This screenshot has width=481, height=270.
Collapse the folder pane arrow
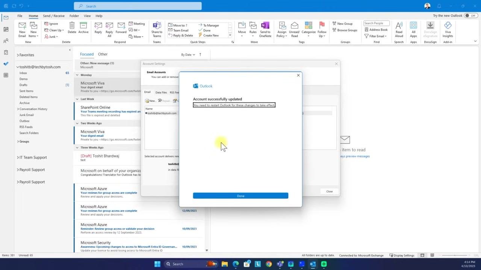point(70,50)
